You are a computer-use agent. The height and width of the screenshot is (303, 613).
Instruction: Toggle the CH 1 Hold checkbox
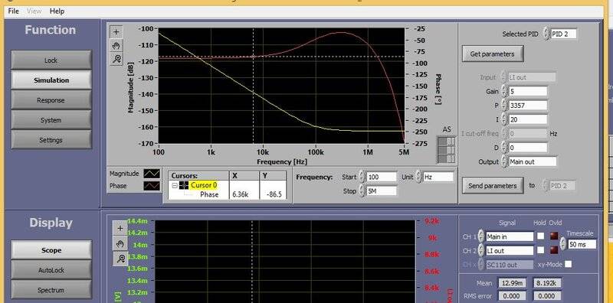click(541, 236)
